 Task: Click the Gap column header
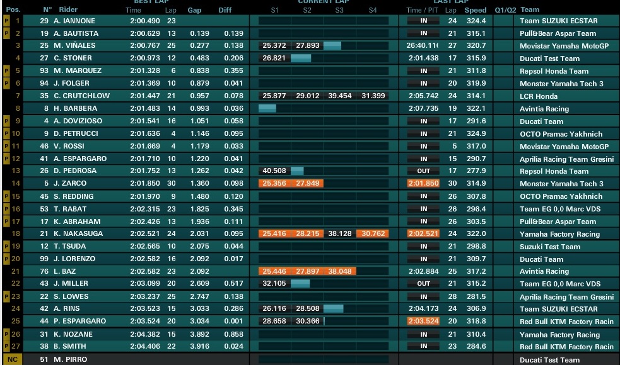[x=194, y=10]
